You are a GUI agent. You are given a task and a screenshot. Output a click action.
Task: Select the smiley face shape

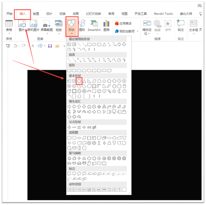(x=99, y=91)
